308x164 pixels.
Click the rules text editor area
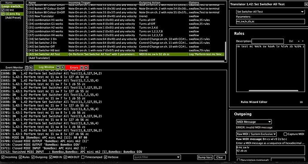coord(271,68)
